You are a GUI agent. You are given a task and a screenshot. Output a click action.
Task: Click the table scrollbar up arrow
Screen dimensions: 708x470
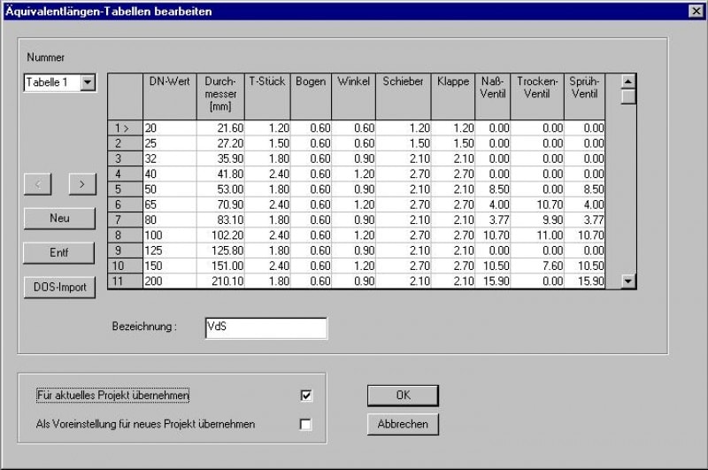click(x=628, y=81)
